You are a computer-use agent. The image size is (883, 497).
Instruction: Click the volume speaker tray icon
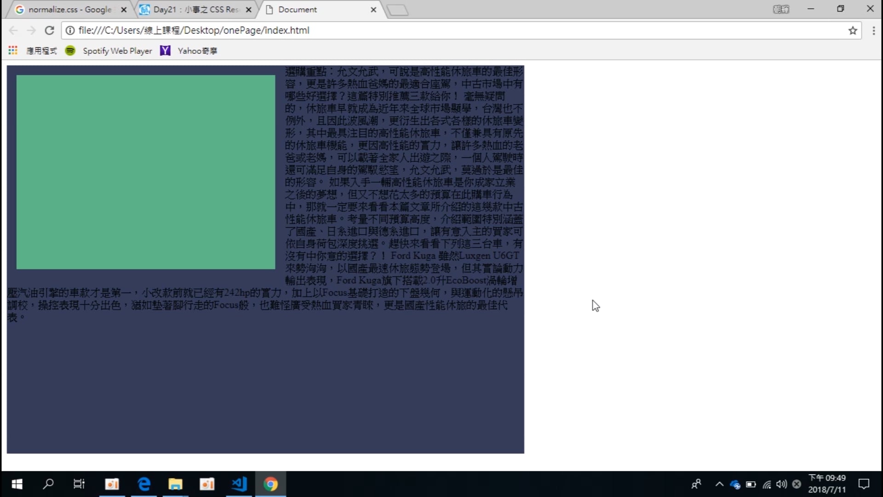click(781, 484)
